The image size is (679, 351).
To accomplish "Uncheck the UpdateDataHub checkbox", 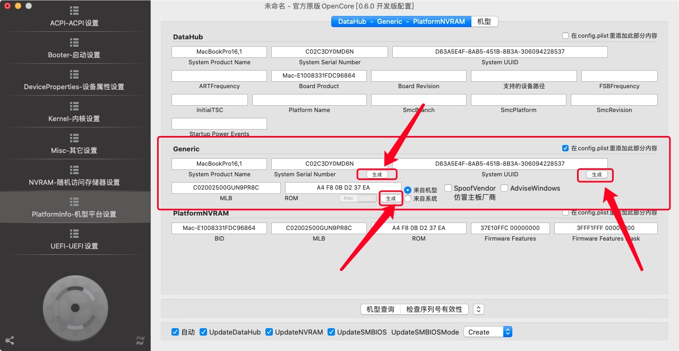I will pyautogui.click(x=203, y=332).
